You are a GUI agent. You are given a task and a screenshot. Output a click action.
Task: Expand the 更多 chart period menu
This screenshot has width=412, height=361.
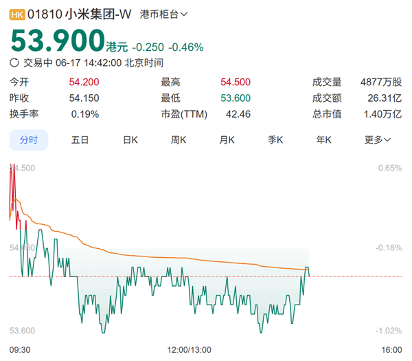(x=378, y=140)
